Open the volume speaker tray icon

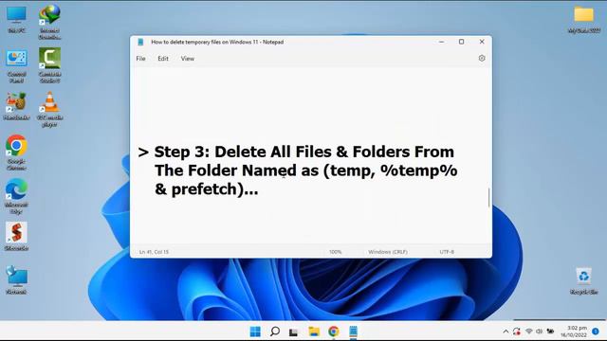pyautogui.click(x=539, y=332)
